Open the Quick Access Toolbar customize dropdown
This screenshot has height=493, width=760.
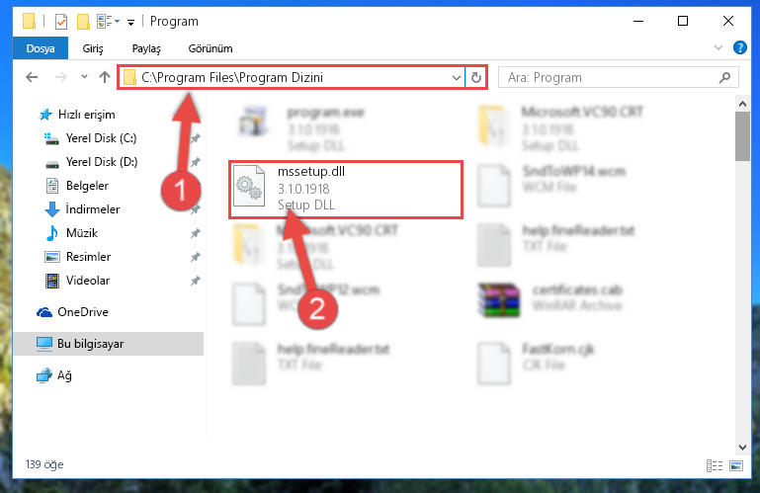tap(130, 23)
